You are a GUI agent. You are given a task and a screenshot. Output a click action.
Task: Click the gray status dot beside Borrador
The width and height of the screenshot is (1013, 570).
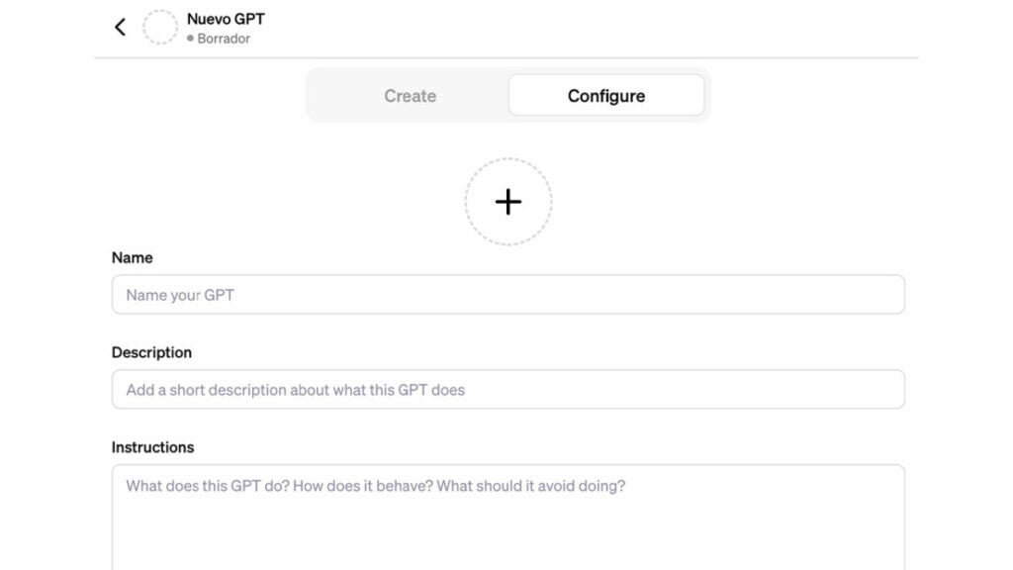[x=190, y=39]
